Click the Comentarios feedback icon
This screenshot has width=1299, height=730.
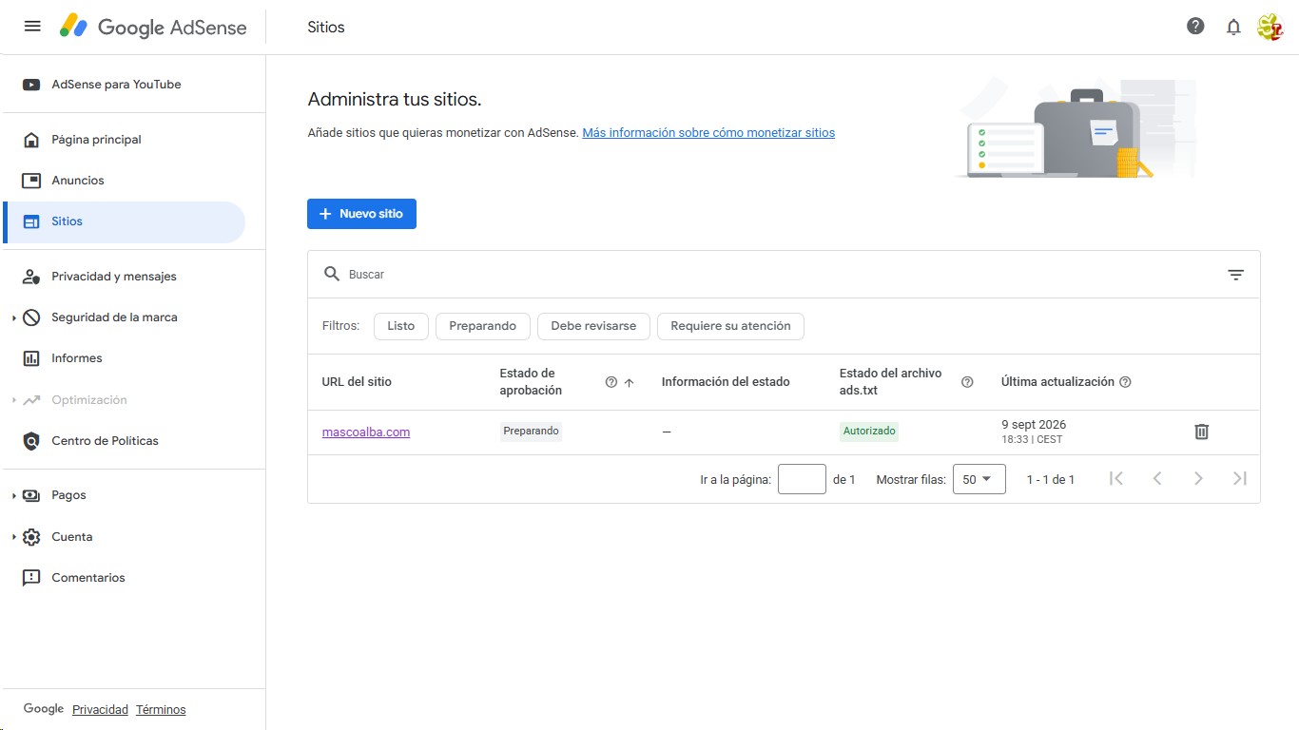tap(31, 578)
